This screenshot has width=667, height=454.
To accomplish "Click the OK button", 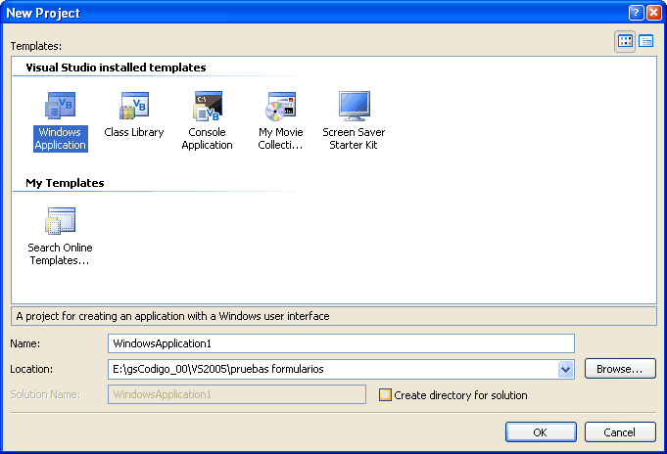I will 541,431.
